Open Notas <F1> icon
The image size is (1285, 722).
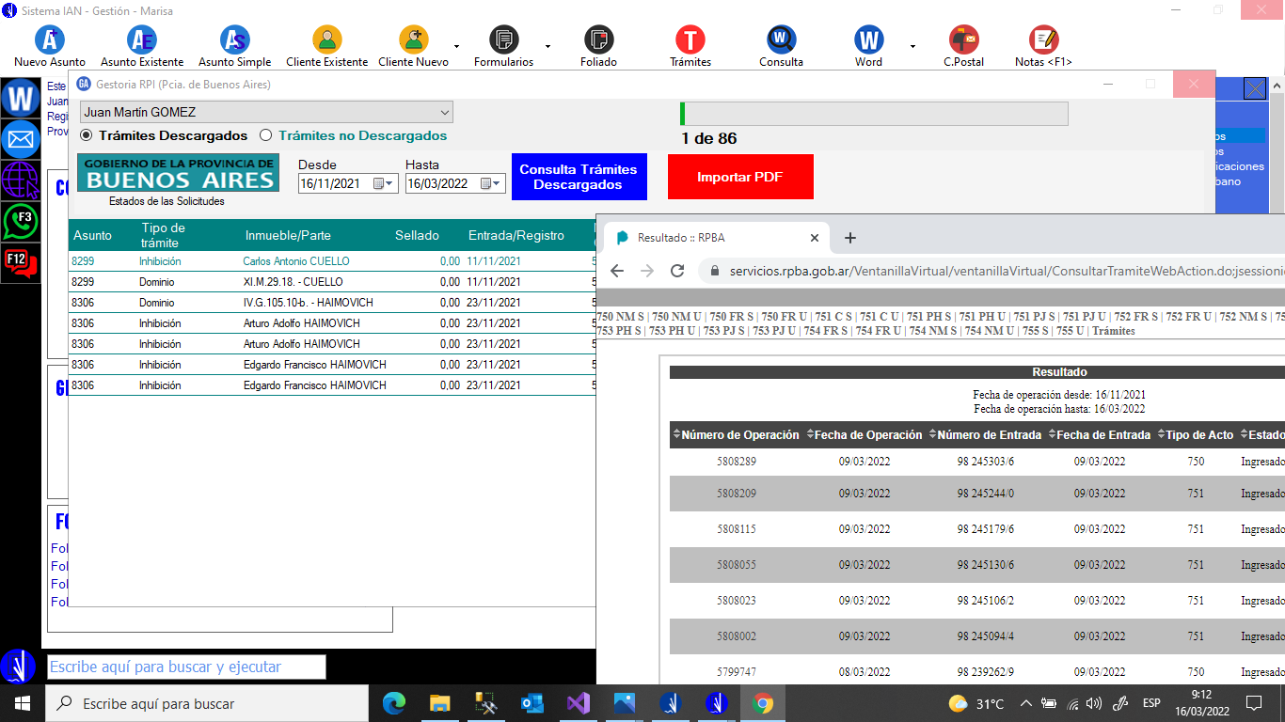(1043, 40)
